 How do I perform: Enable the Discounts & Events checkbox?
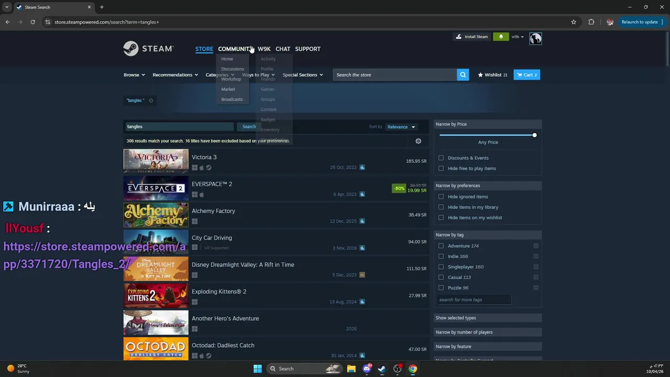441,158
